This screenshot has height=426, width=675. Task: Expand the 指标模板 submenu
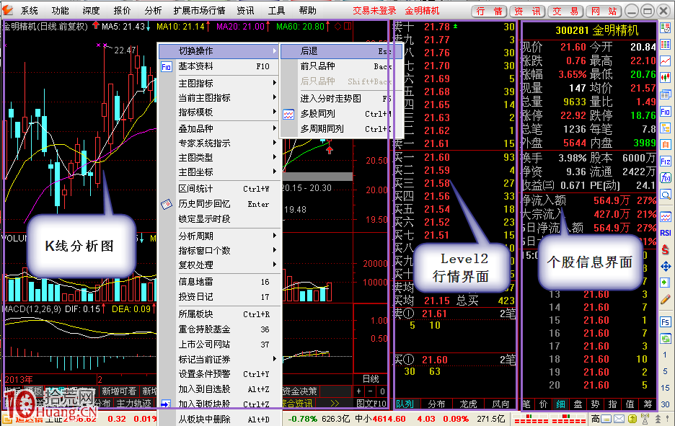219,112
